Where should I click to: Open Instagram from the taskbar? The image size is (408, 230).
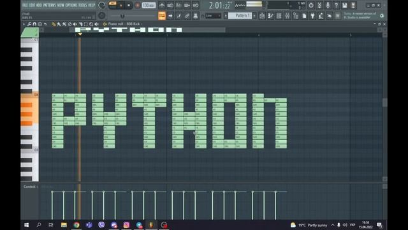click(126, 225)
